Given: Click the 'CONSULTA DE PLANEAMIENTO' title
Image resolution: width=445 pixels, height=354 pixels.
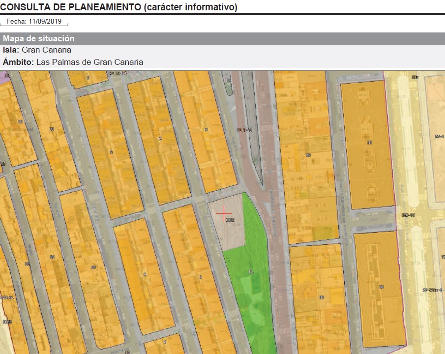Looking at the screenshot, I should pos(119,7).
